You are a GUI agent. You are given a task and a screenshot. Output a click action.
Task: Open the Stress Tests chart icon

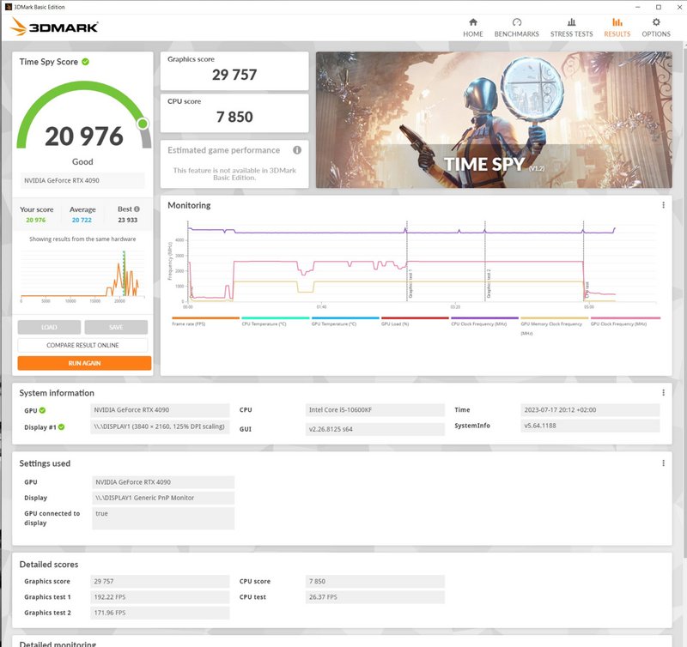click(x=571, y=22)
